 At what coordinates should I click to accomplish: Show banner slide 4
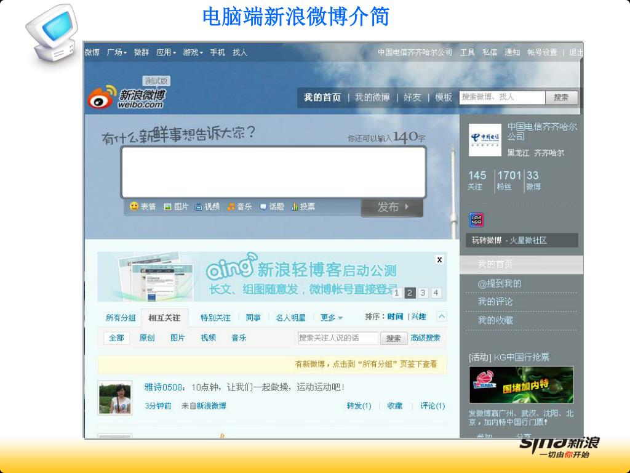point(436,293)
